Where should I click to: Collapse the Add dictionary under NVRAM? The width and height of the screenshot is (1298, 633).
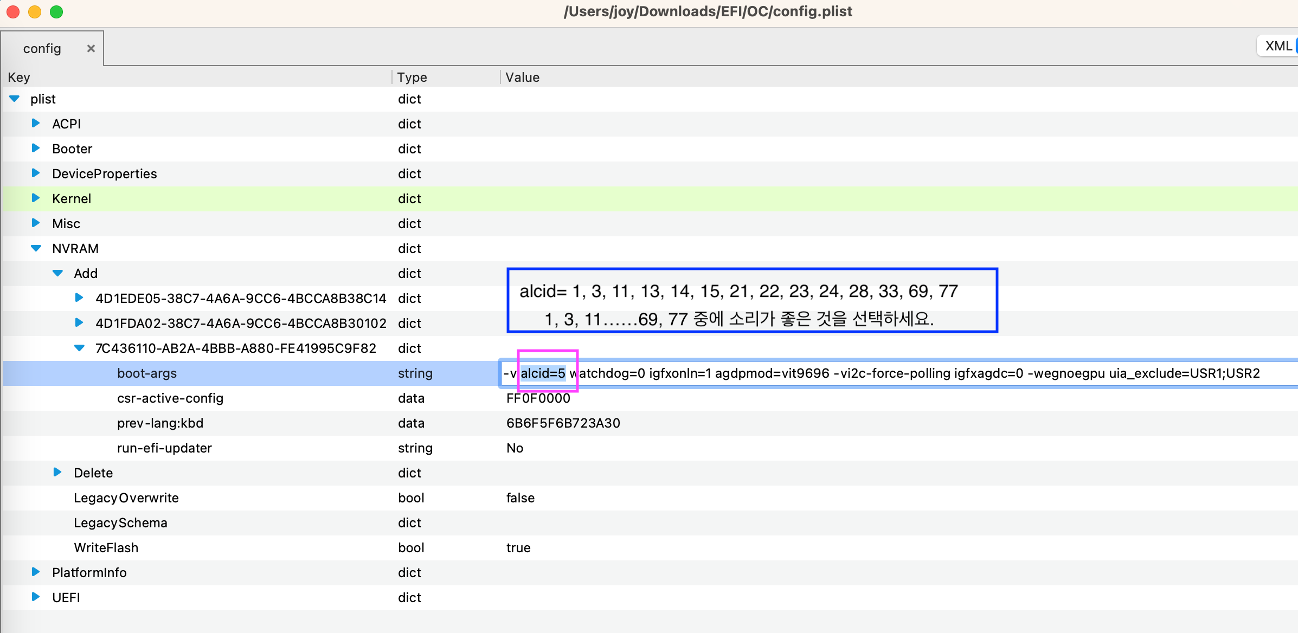pyautogui.click(x=58, y=273)
